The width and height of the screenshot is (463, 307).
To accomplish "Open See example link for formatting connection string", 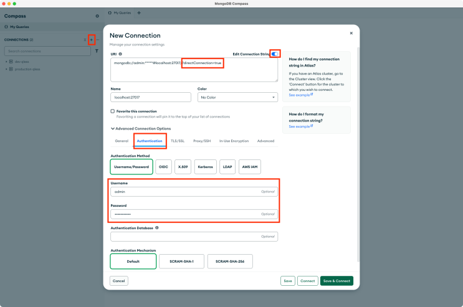I will 299,126.
